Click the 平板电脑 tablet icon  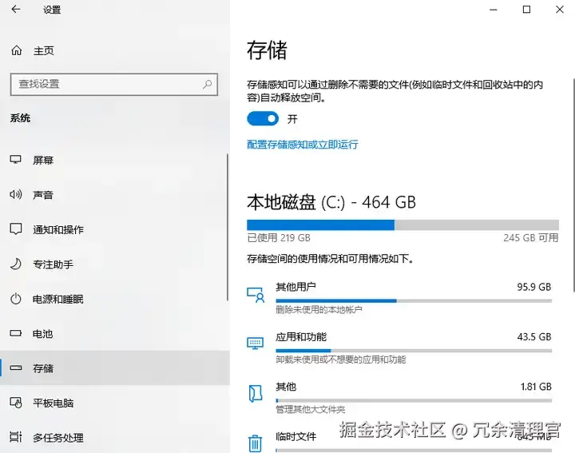(x=16, y=403)
